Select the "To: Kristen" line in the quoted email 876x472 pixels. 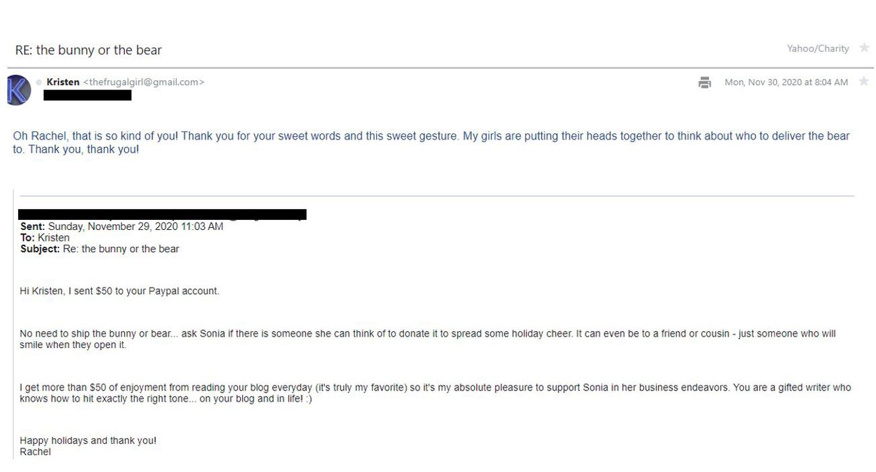(43, 237)
